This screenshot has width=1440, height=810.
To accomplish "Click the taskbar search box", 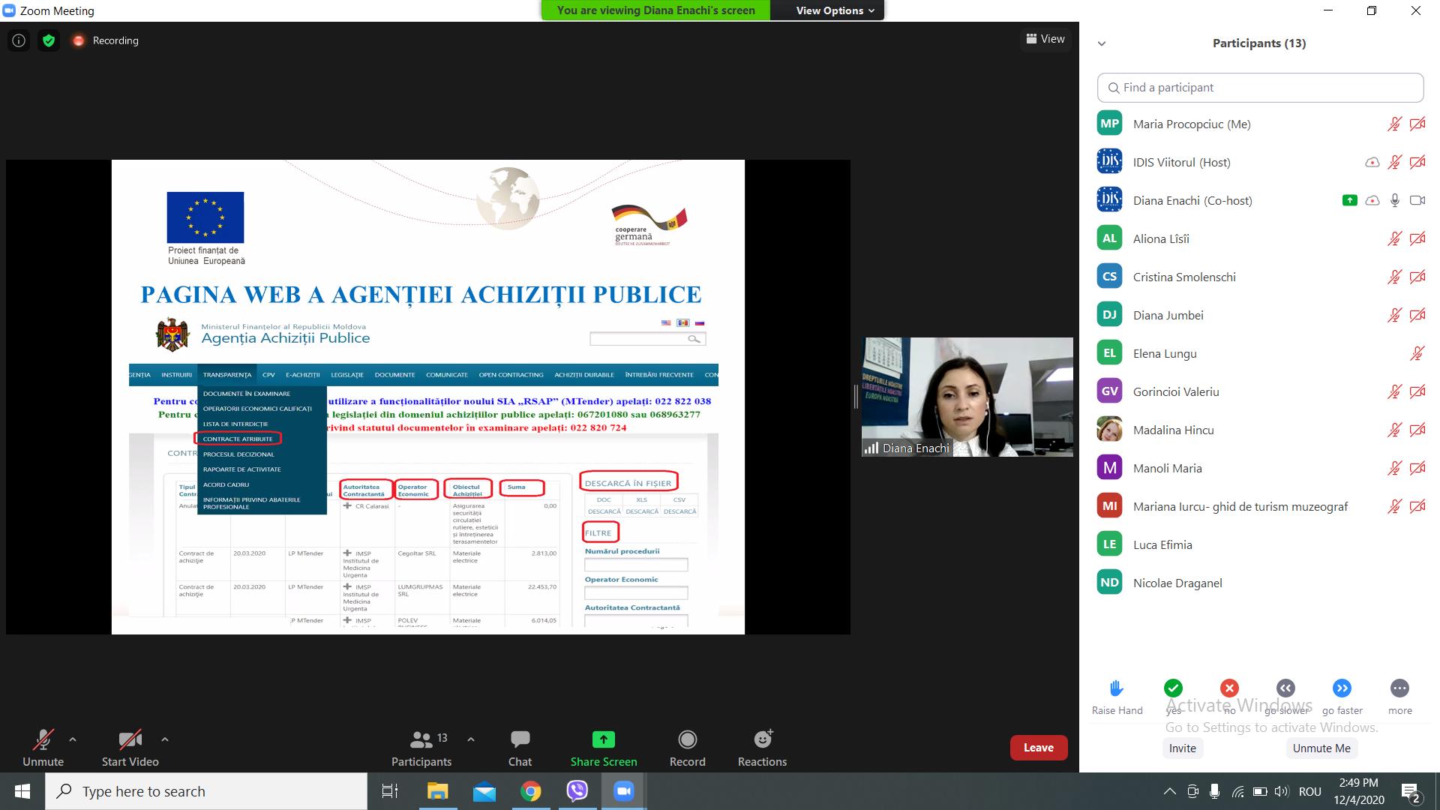I will 206,791.
